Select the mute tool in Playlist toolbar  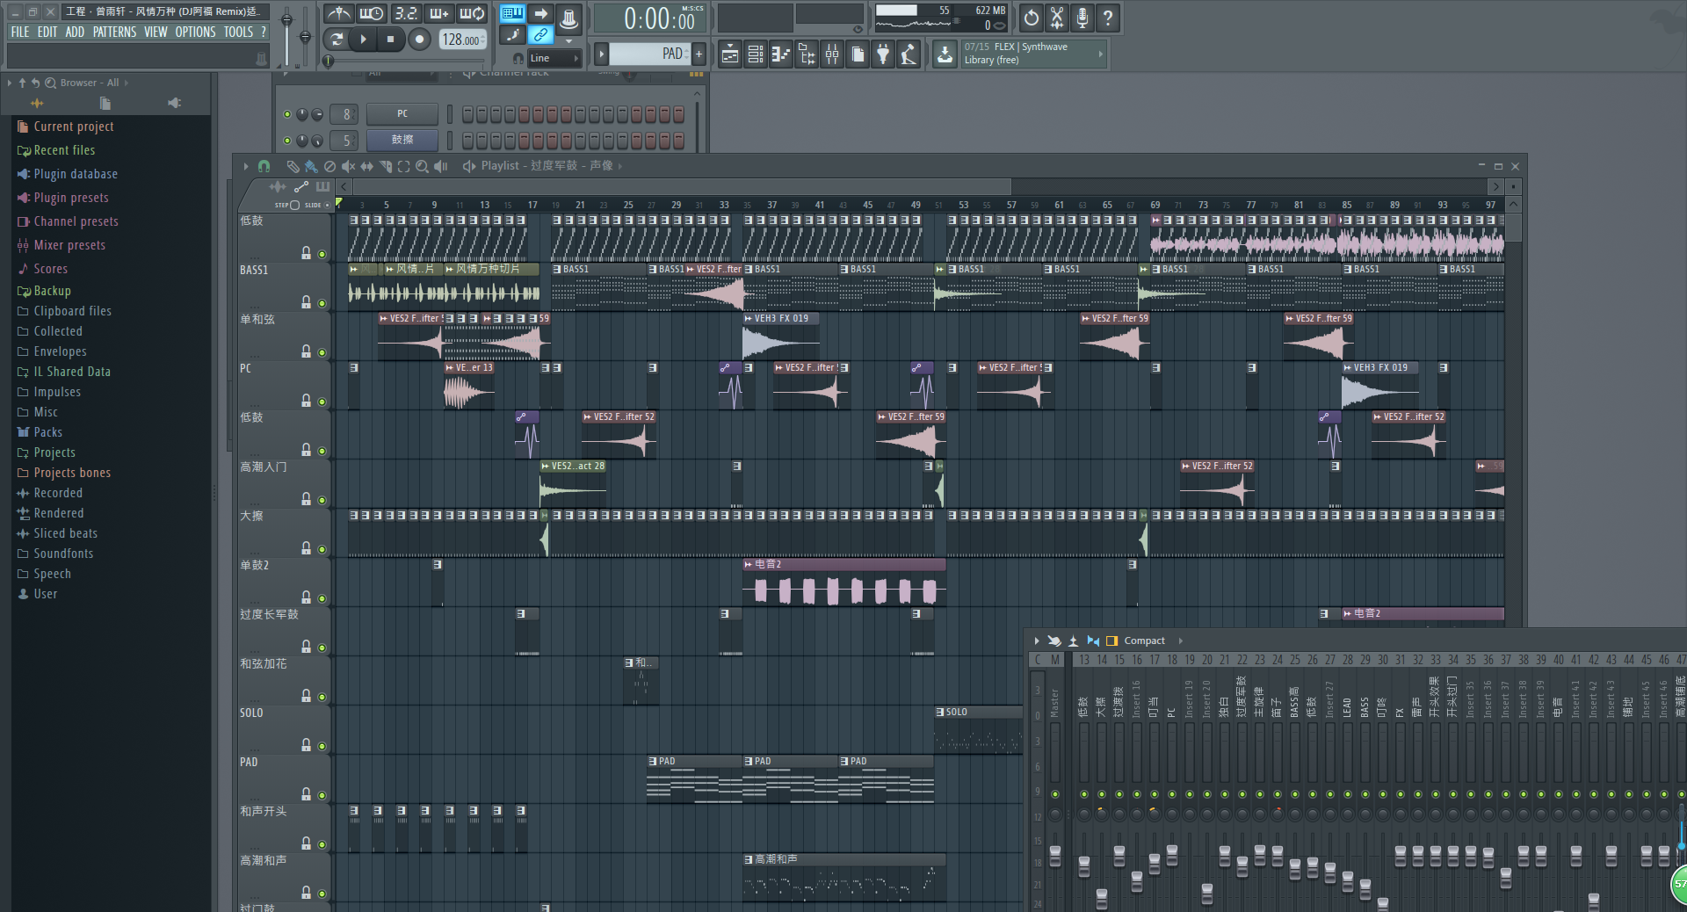click(348, 166)
